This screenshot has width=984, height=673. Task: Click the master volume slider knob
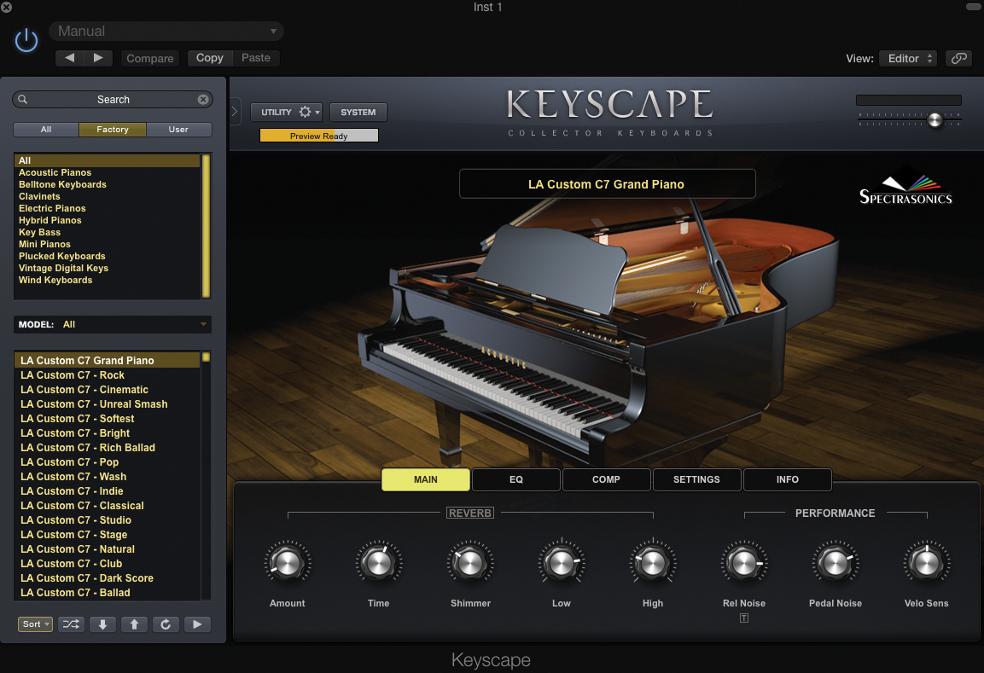pyautogui.click(x=935, y=119)
